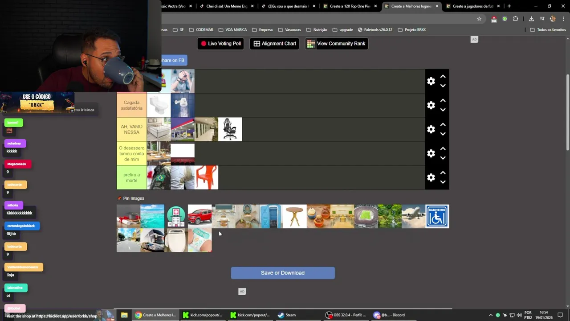570x321 pixels.
Task: Pick the orange plastic chair image
Action: [207, 177]
